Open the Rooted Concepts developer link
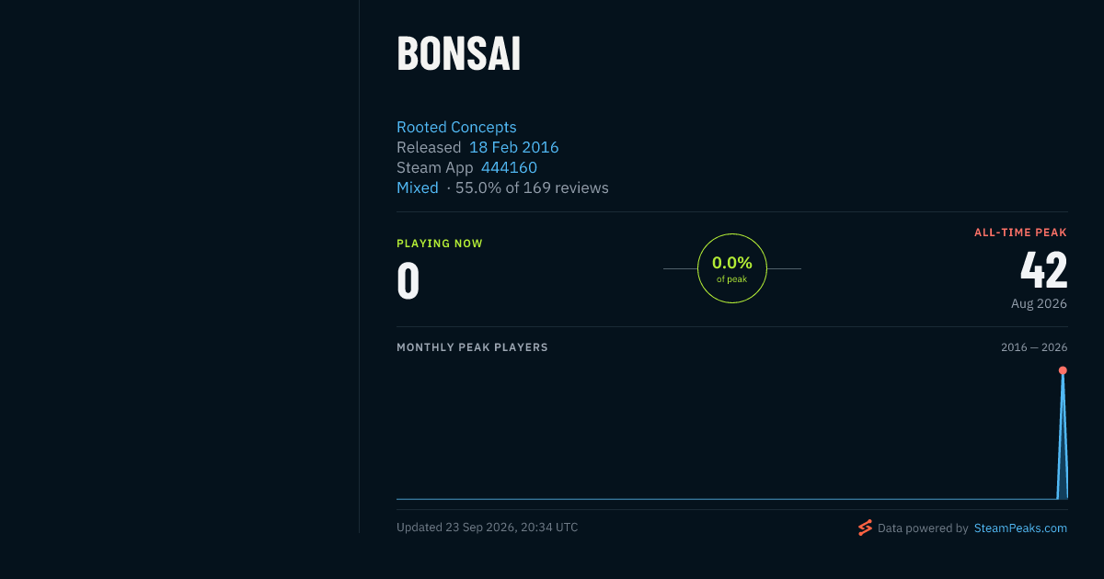 [456, 127]
